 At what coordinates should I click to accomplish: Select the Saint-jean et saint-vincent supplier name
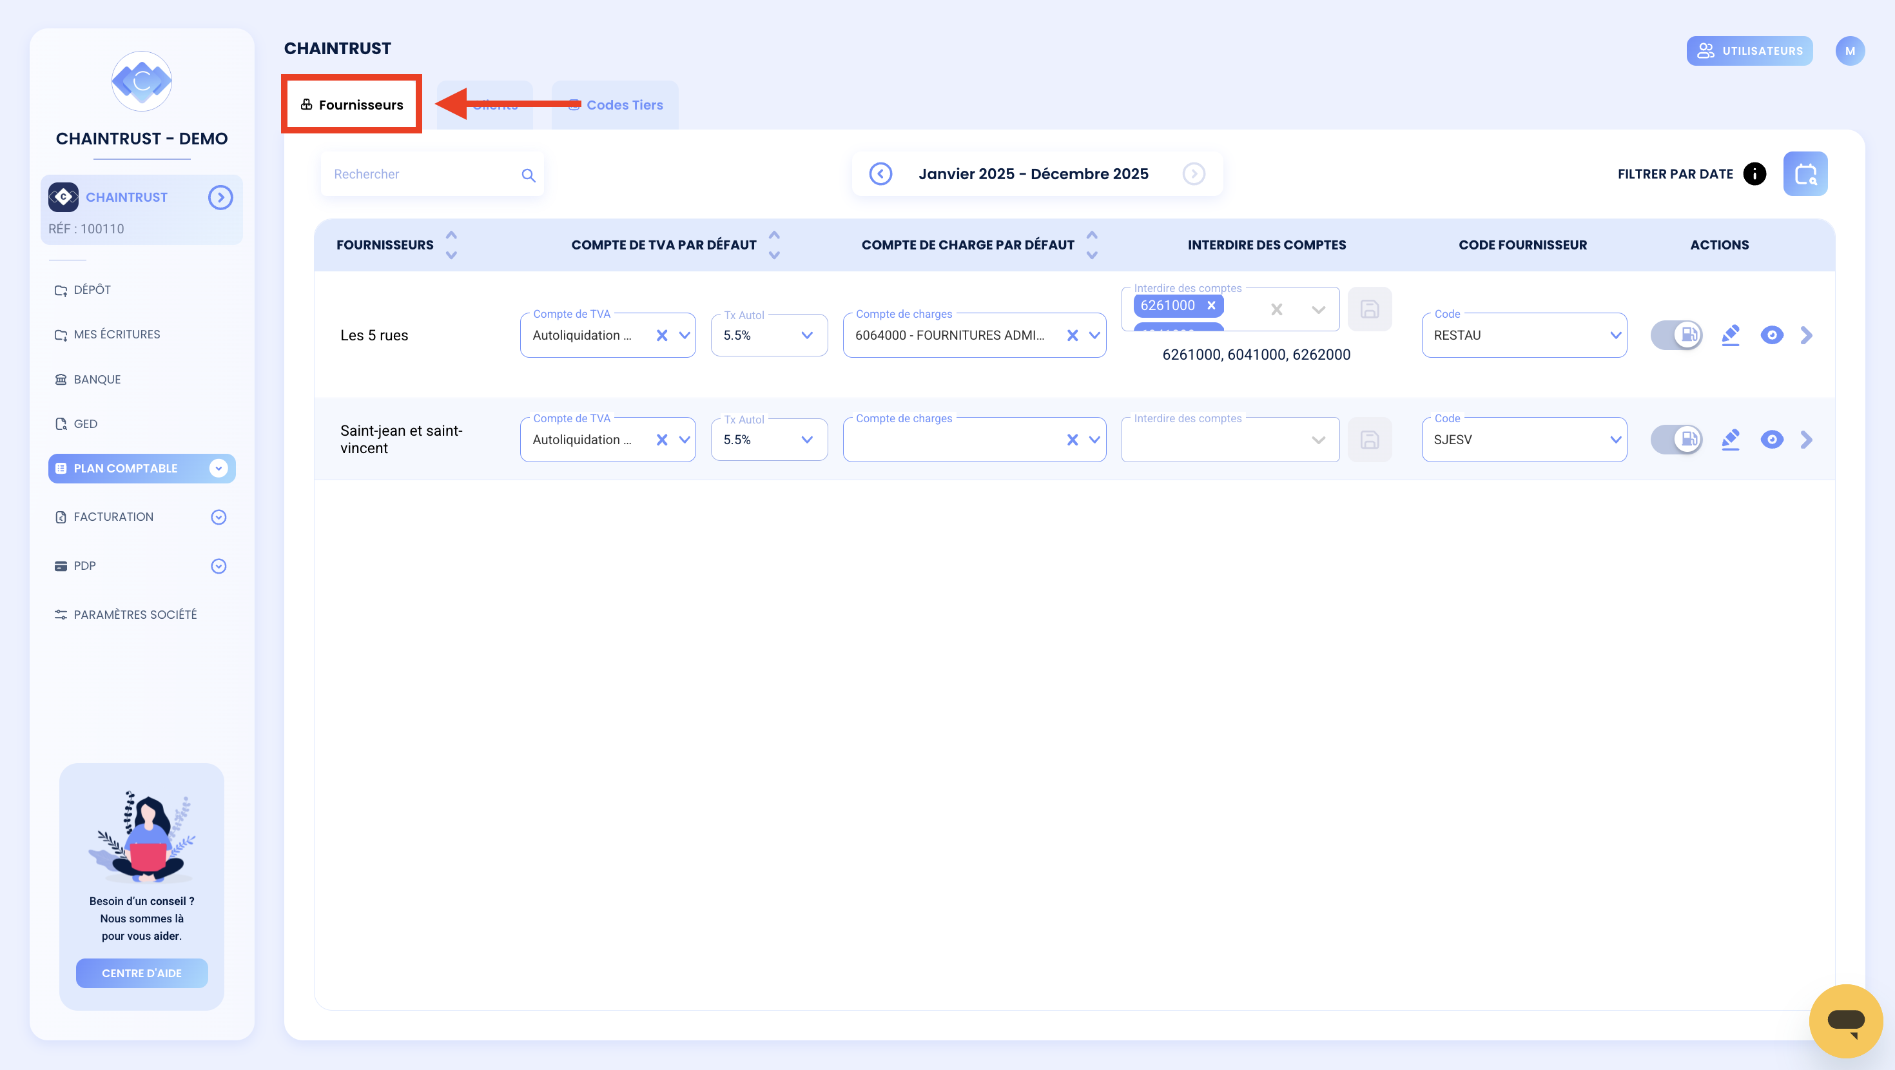tap(401, 440)
